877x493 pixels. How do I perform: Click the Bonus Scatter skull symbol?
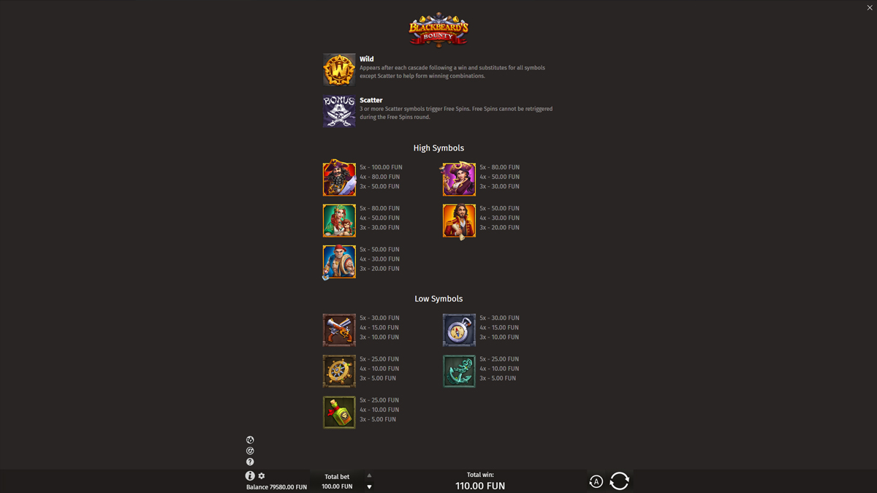coord(339,111)
